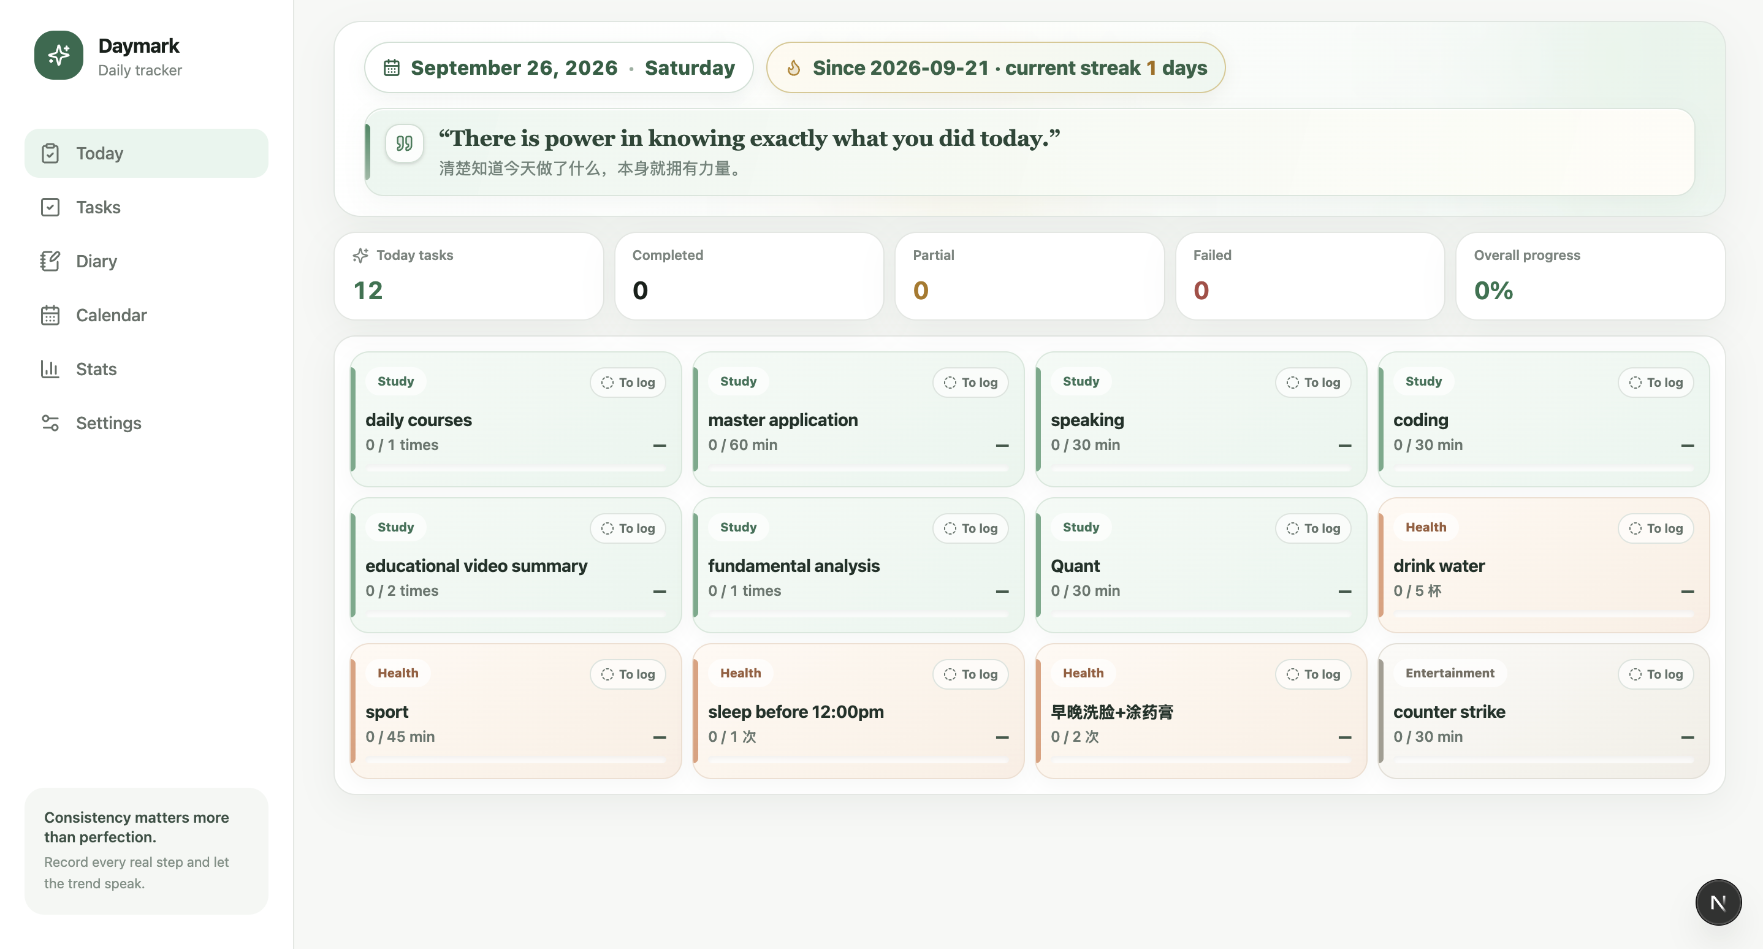Click the quotation marks icon beside the quote

coord(405,143)
